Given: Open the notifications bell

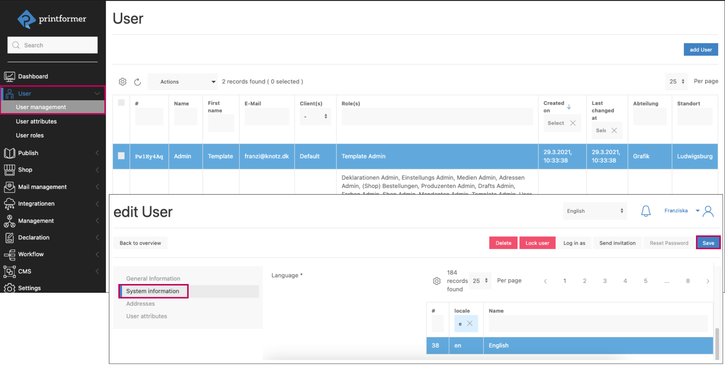Looking at the screenshot, I should [x=646, y=211].
